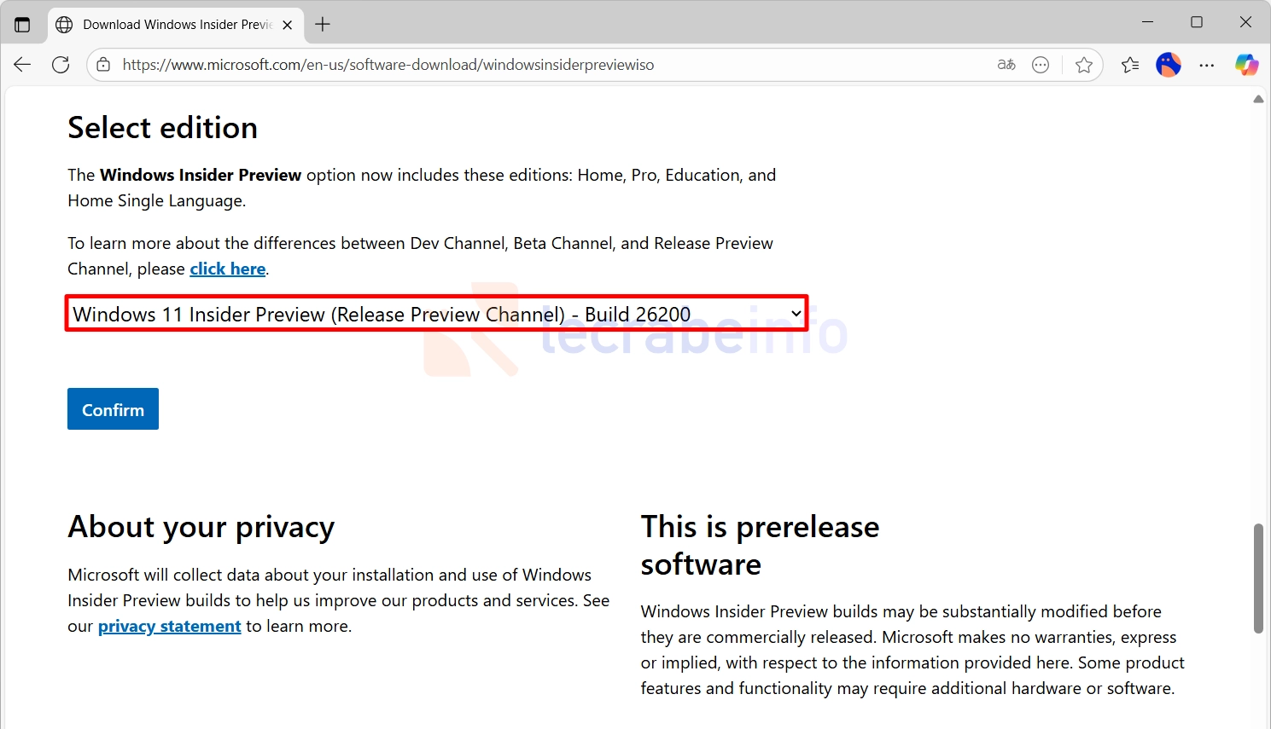1271x729 pixels.
Task: Open the tab actions menu icon
Action: coord(22,25)
